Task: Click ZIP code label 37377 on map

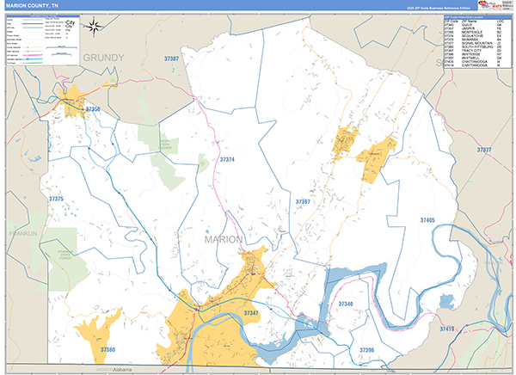Action: pyautogui.click(x=484, y=150)
